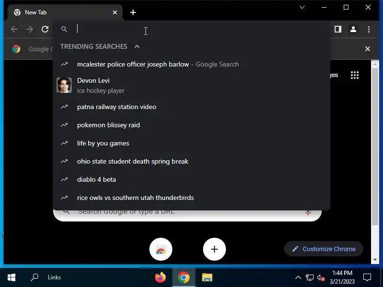Click the page scrollbar down arrow

pyautogui.click(x=375, y=260)
